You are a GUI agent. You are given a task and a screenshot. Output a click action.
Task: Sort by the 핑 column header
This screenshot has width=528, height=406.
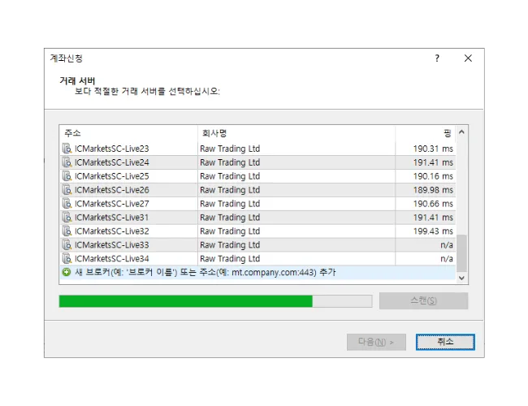[x=426, y=133]
